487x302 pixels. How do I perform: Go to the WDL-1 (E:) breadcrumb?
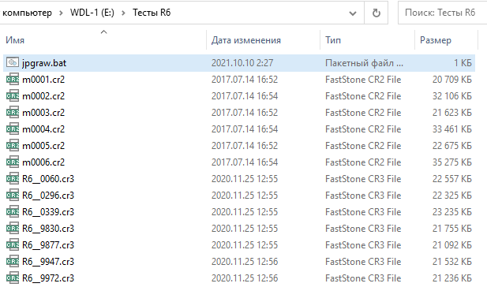point(92,13)
